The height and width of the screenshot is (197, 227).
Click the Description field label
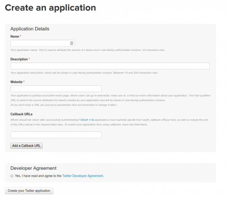click(x=19, y=59)
